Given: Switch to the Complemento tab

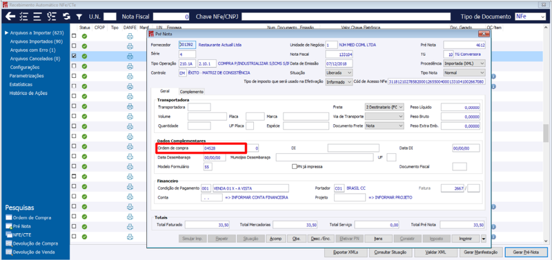Looking at the screenshot, I should tap(192, 92).
